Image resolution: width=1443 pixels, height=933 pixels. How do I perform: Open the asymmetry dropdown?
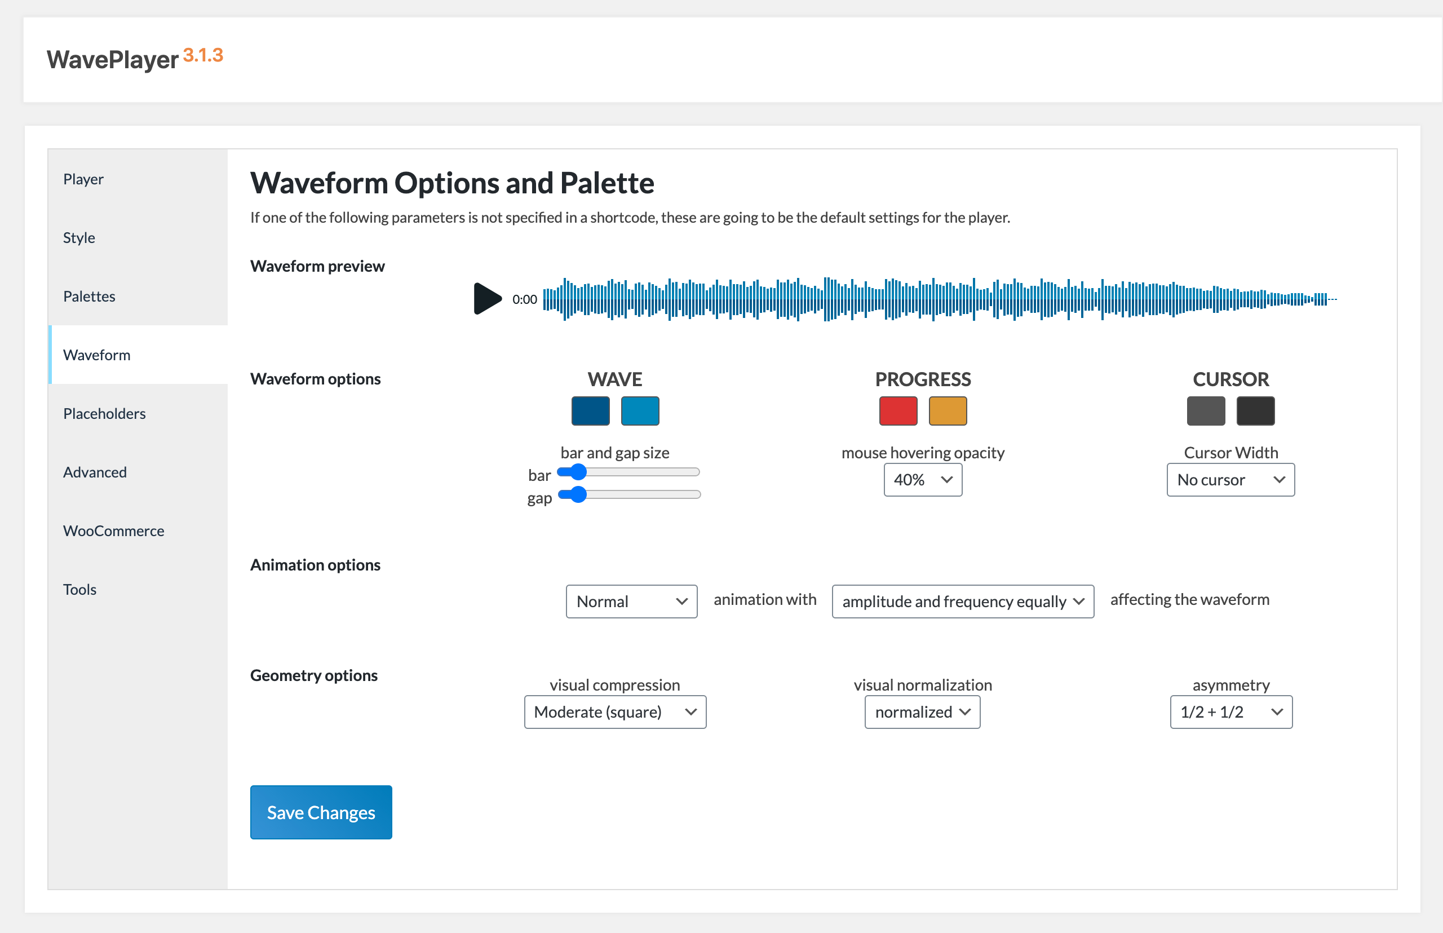1230,712
